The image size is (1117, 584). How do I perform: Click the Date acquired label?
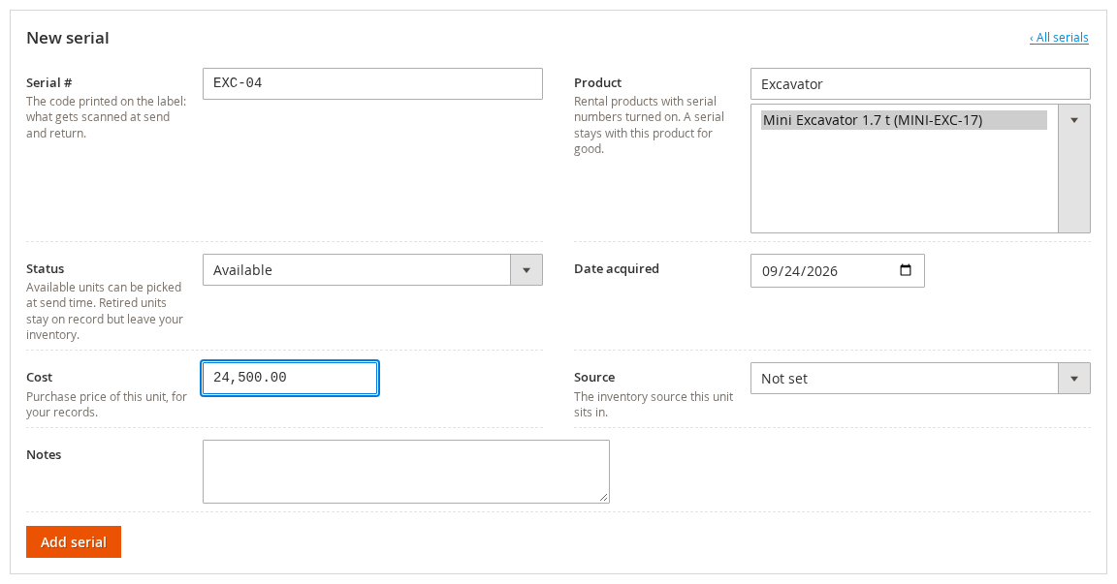click(617, 269)
